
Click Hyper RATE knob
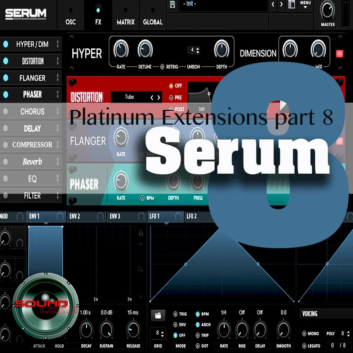pos(121,49)
